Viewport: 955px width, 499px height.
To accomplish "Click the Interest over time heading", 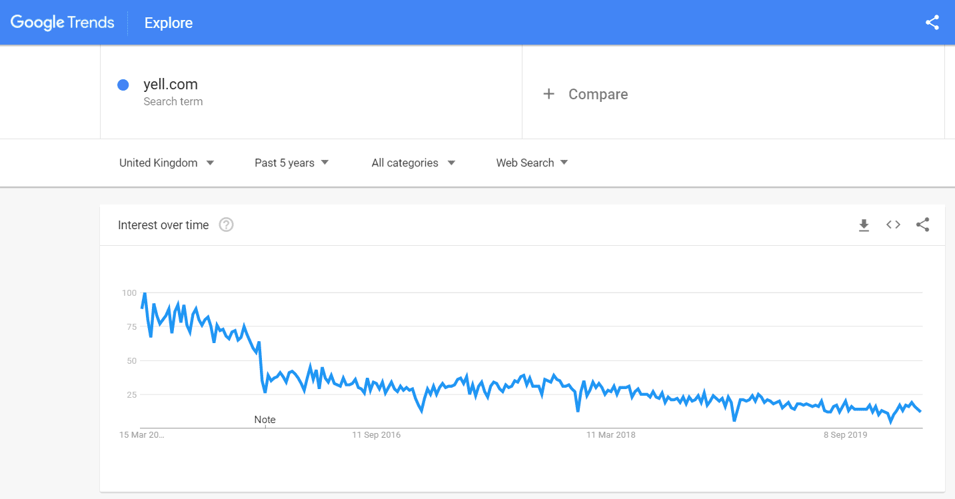I will tap(163, 225).
